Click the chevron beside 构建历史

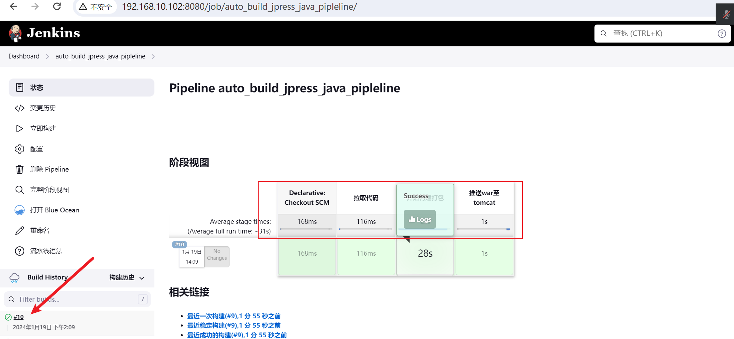click(142, 278)
